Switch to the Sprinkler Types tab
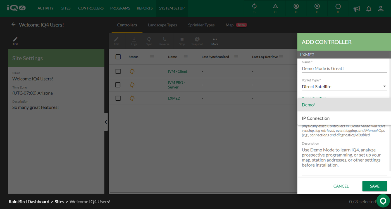The image size is (391, 209). click(201, 25)
